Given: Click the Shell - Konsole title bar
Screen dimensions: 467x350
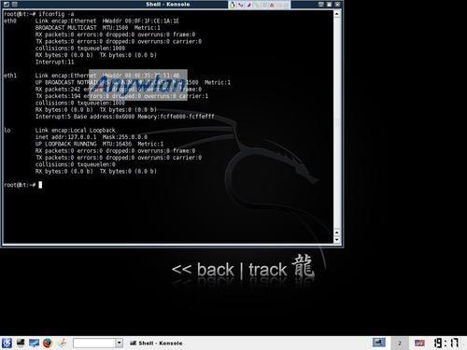Looking at the screenshot, I should click(168, 5).
